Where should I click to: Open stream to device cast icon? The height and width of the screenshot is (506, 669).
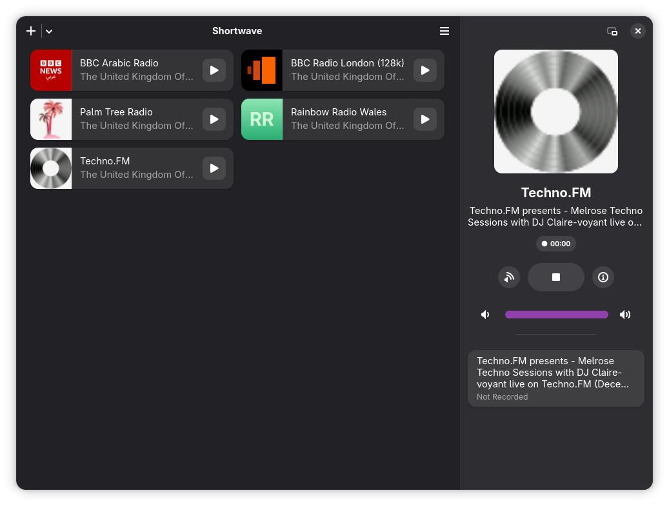pyautogui.click(x=509, y=277)
